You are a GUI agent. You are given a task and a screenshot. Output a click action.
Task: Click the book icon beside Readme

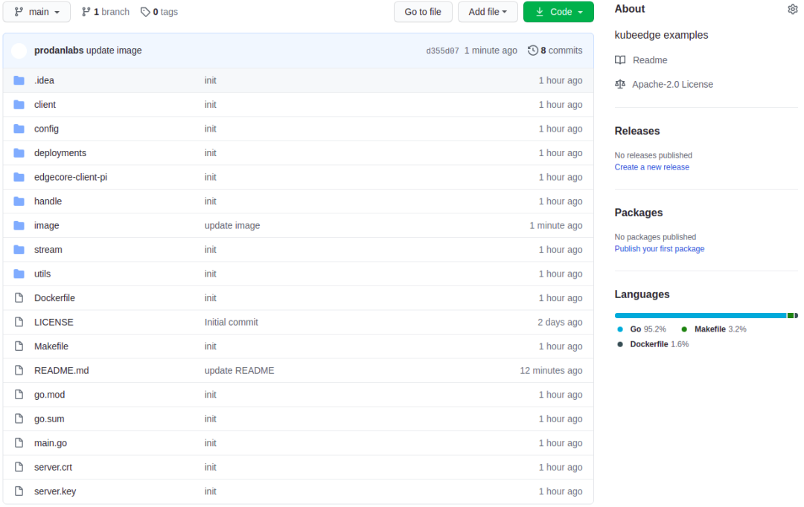(620, 60)
